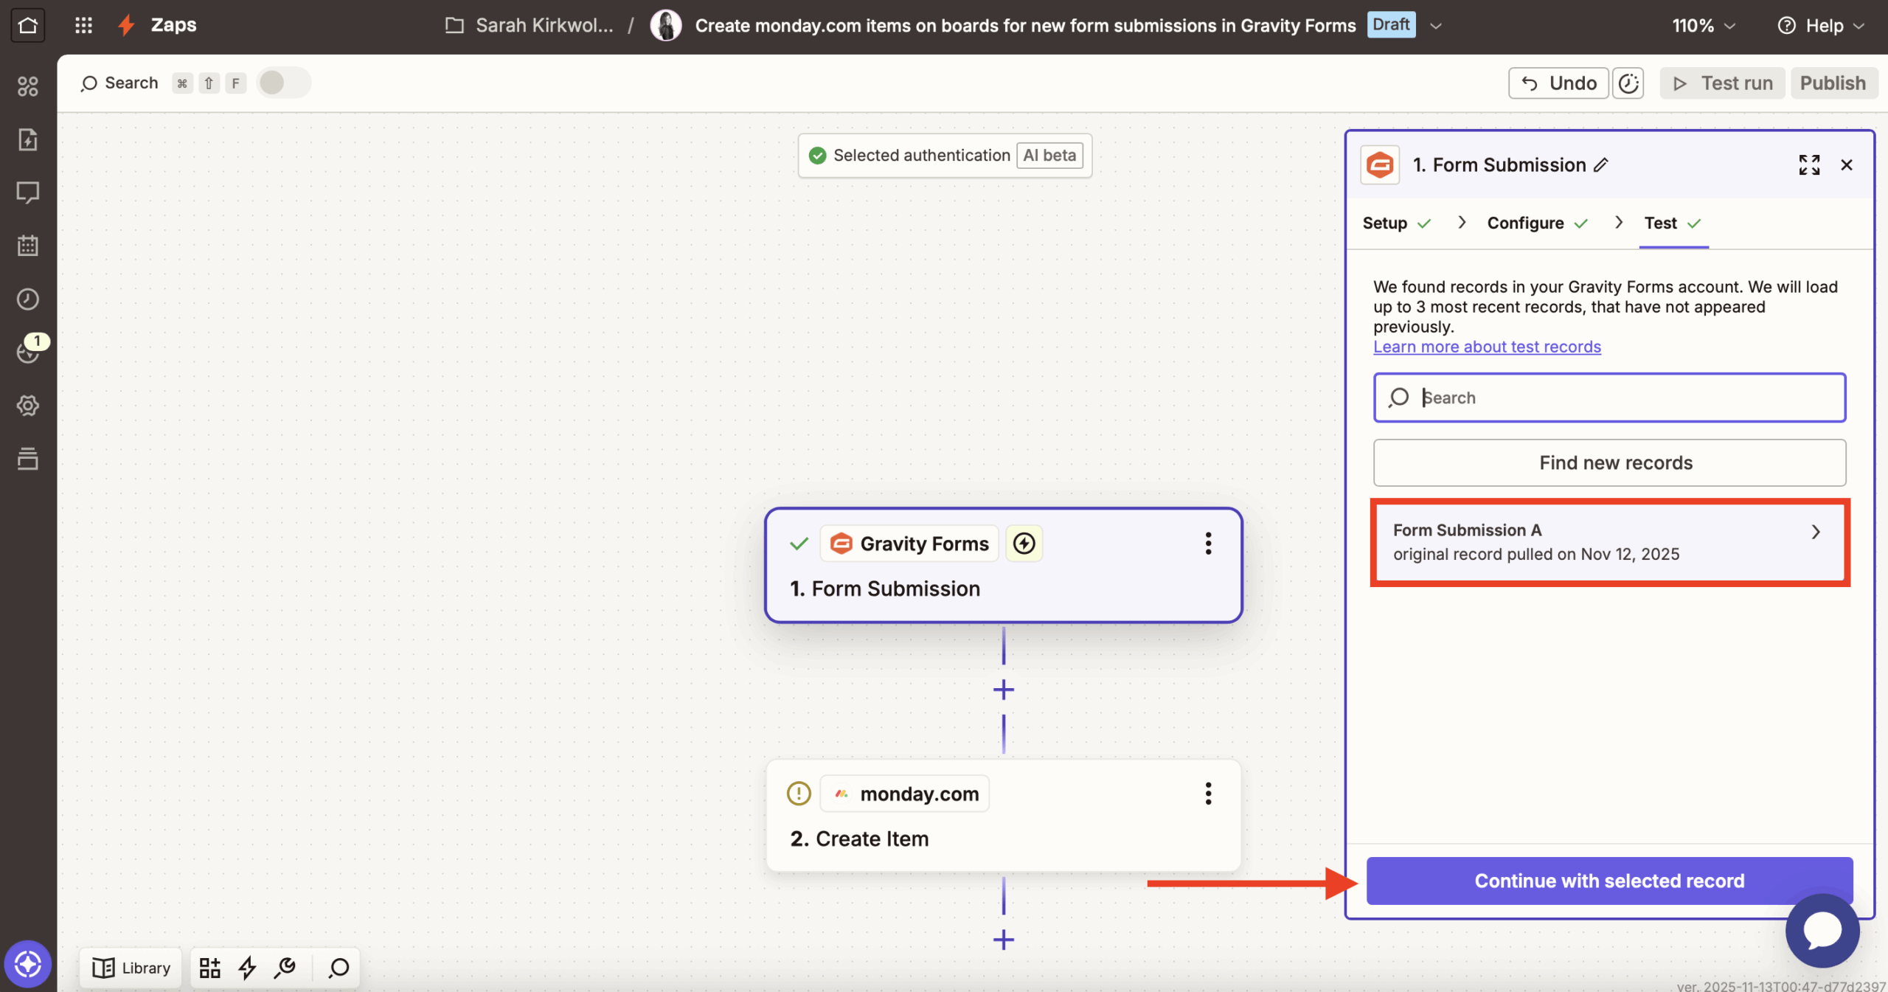This screenshot has width=1888, height=992.
Task: Open the 110% zoom dropdown
Action: click(1704, 24)
